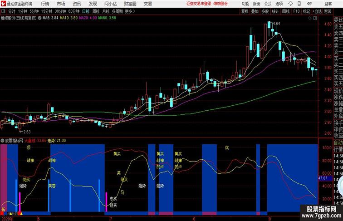This screenshot has height=221, width=343.
Task: Click the 复权 button
Action: (x=245, y=11)
